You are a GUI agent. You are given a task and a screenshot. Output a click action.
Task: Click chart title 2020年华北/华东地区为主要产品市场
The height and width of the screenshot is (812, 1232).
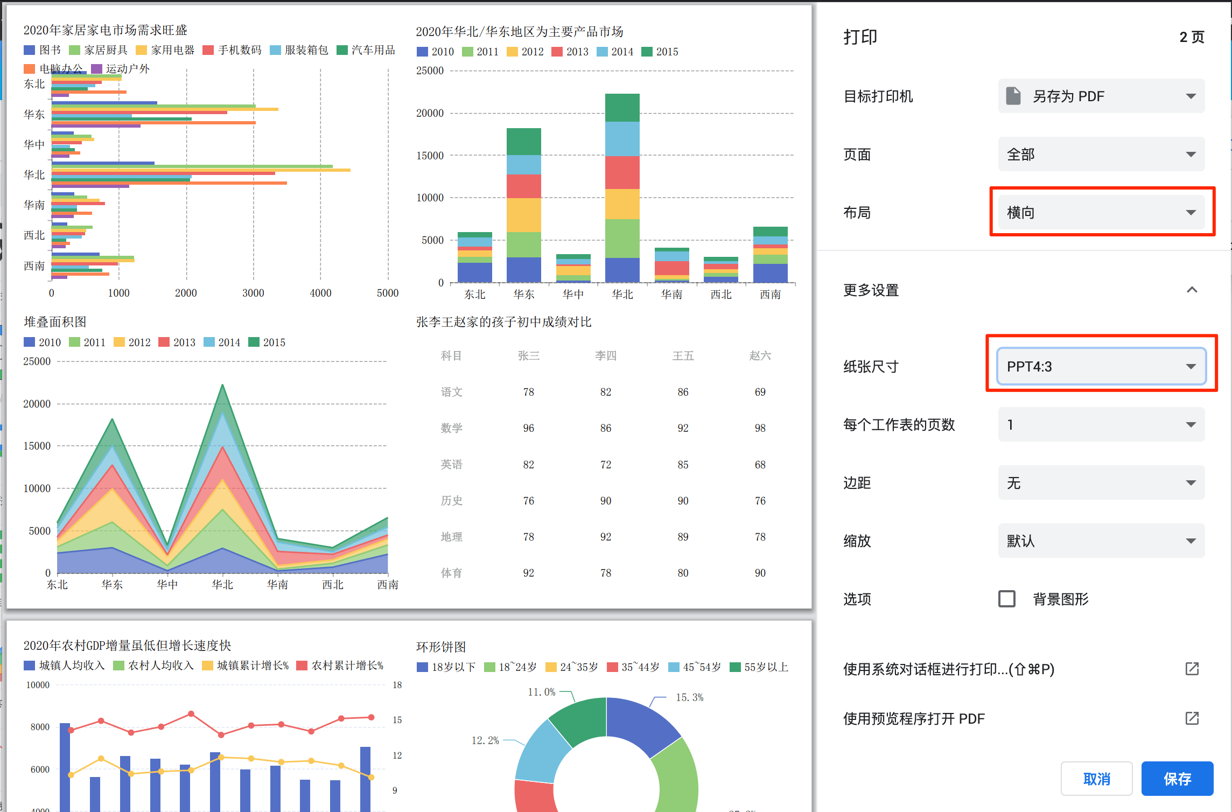tap(519, 32)
